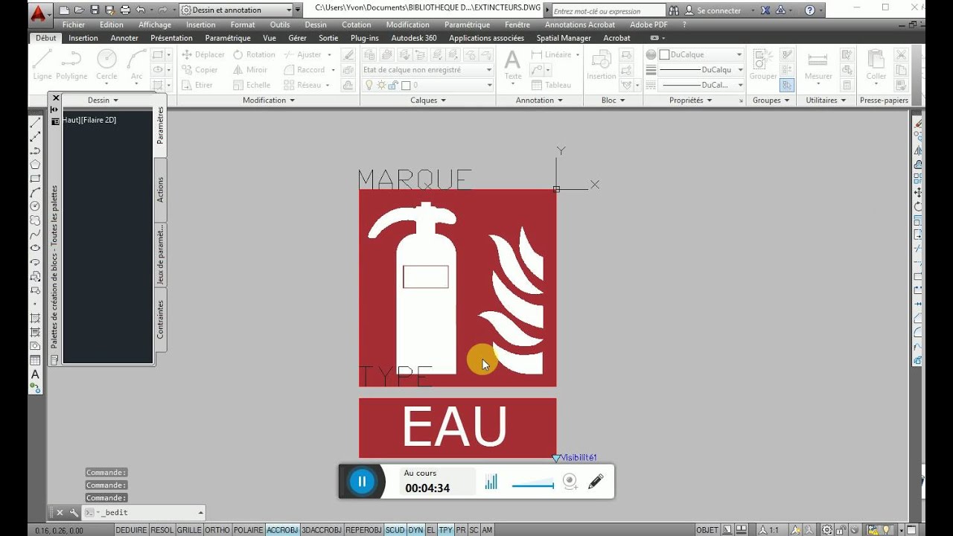The image size is (953, 536).
Task: Toggle TPY transparency in status bar
Action: (446, 530)
